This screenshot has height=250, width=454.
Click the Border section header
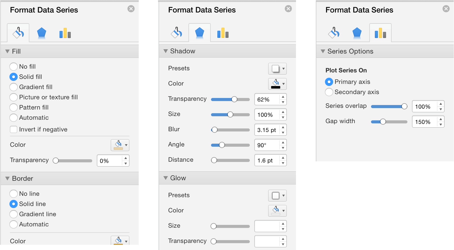23,178
